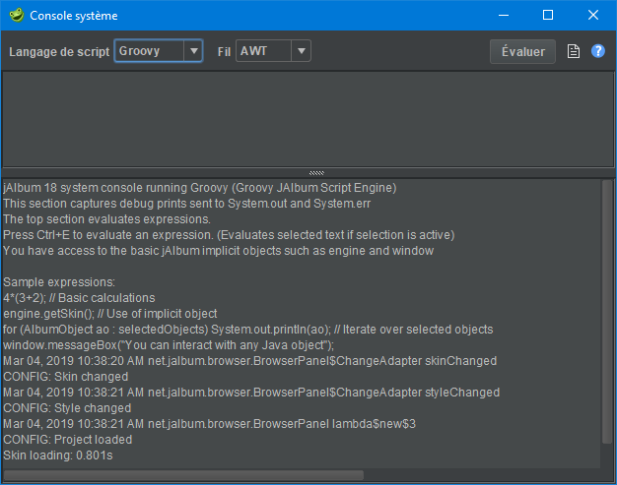Open the Fil AWT dropdown
Viewport: 617px width, 485px height.
pyautogui.click(x=273, y=50)
